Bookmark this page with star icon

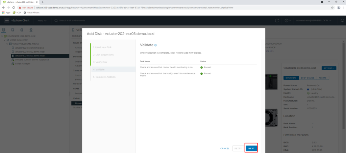tap(332, 7)
